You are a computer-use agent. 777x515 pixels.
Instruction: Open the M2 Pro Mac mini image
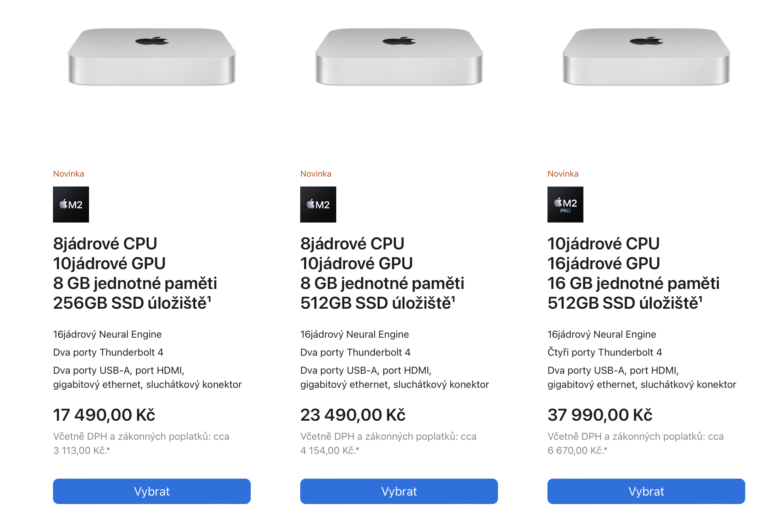646,57
